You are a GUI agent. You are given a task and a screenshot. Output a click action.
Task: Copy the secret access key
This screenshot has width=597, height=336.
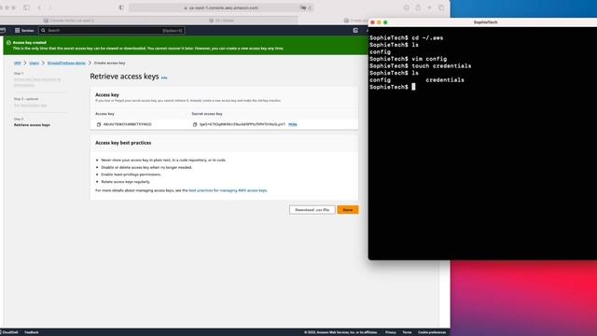click(x=195, y=124)
